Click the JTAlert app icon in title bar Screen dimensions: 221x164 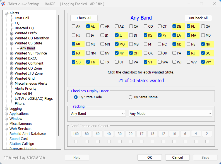click(3, 4)
